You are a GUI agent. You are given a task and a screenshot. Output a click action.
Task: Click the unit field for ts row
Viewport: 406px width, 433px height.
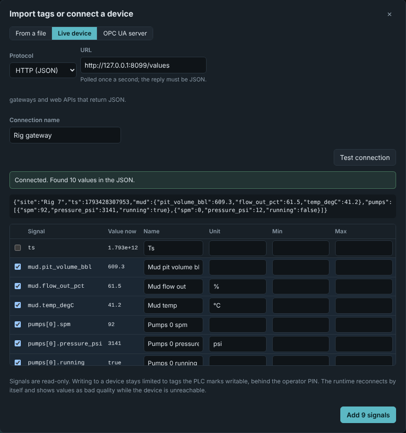[237, 248]
